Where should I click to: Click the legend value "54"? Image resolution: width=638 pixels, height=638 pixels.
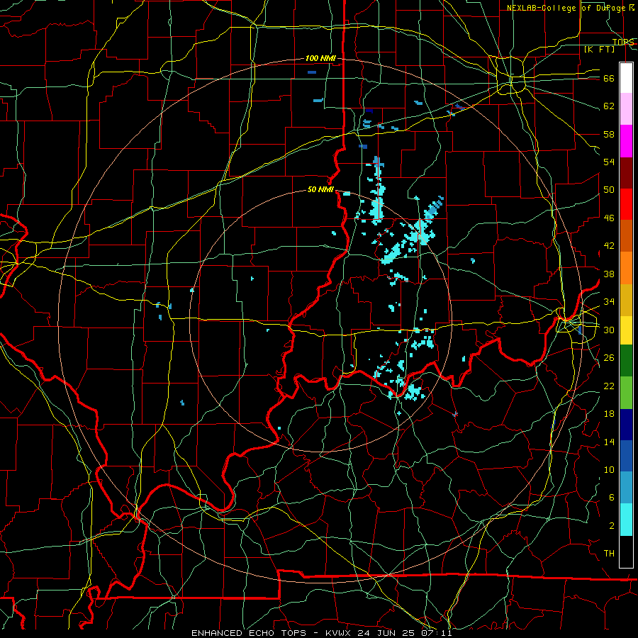[x=609, y=162]
